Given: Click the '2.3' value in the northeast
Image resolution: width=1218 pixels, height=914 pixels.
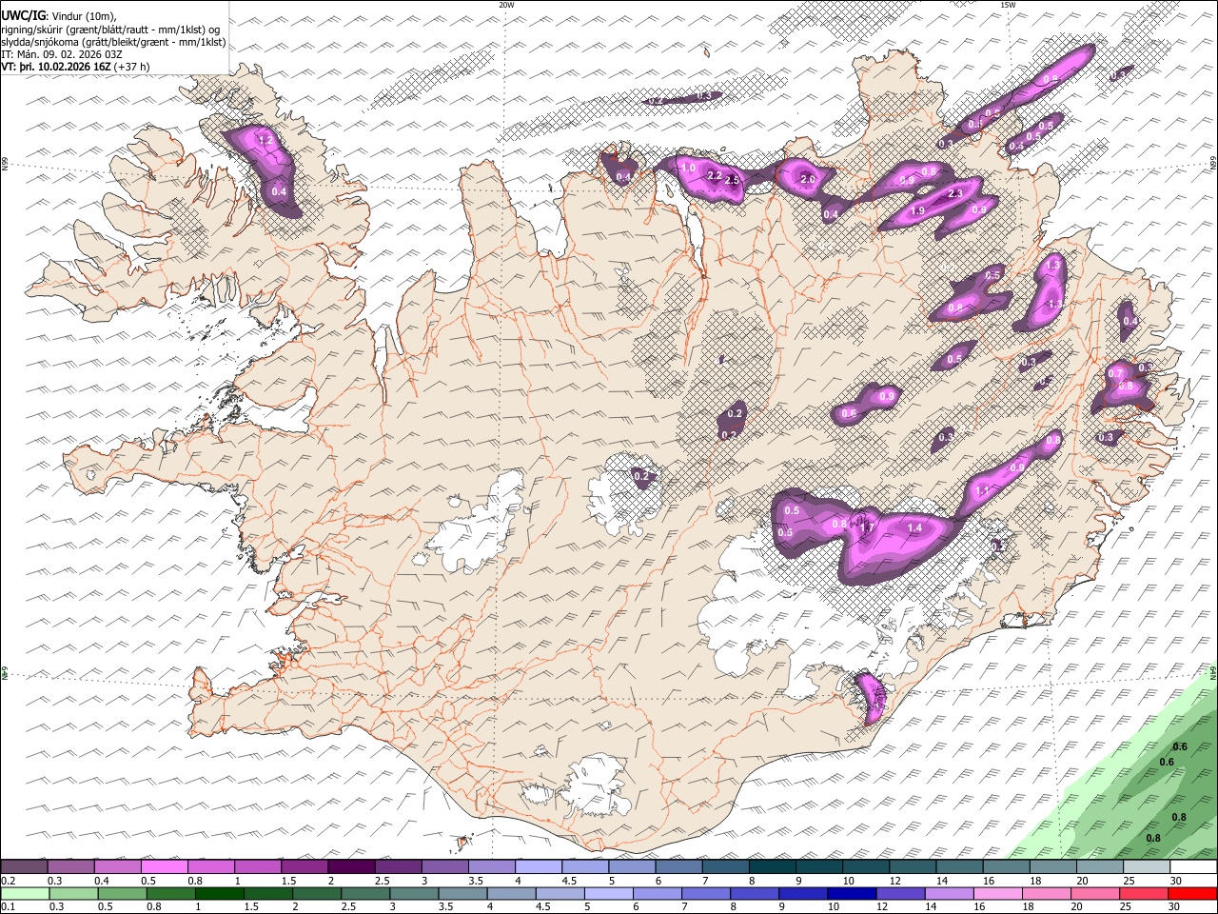Looking at the screenshot, I should click(x=955, y=193).
